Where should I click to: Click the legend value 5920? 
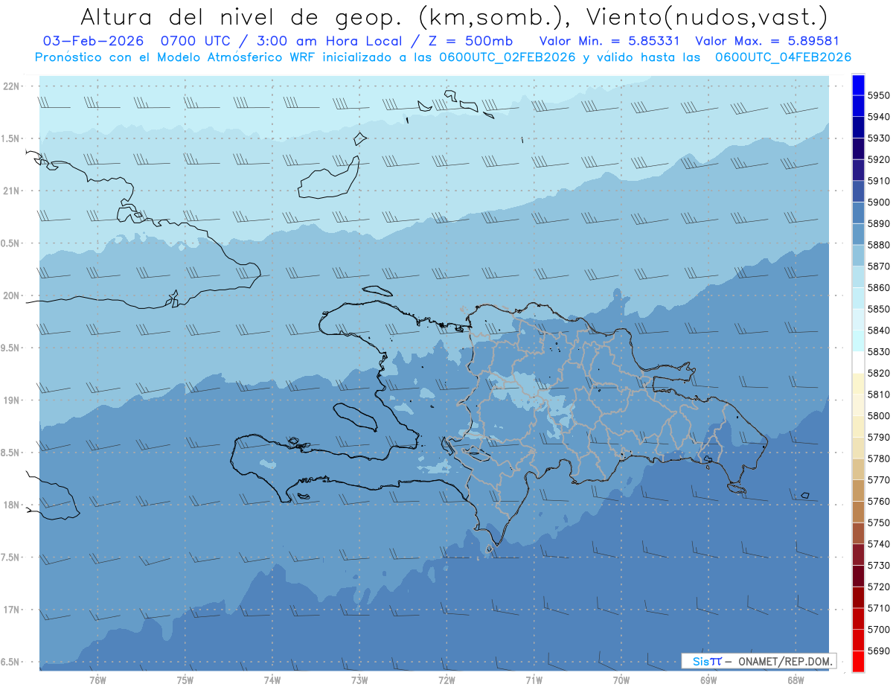pyautogui.click(x=879, y=159)
